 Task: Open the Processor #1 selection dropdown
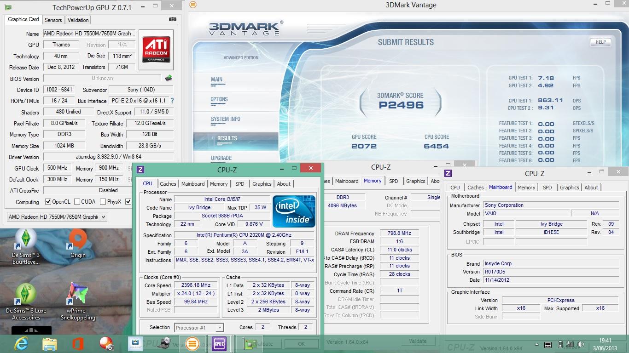199,328
